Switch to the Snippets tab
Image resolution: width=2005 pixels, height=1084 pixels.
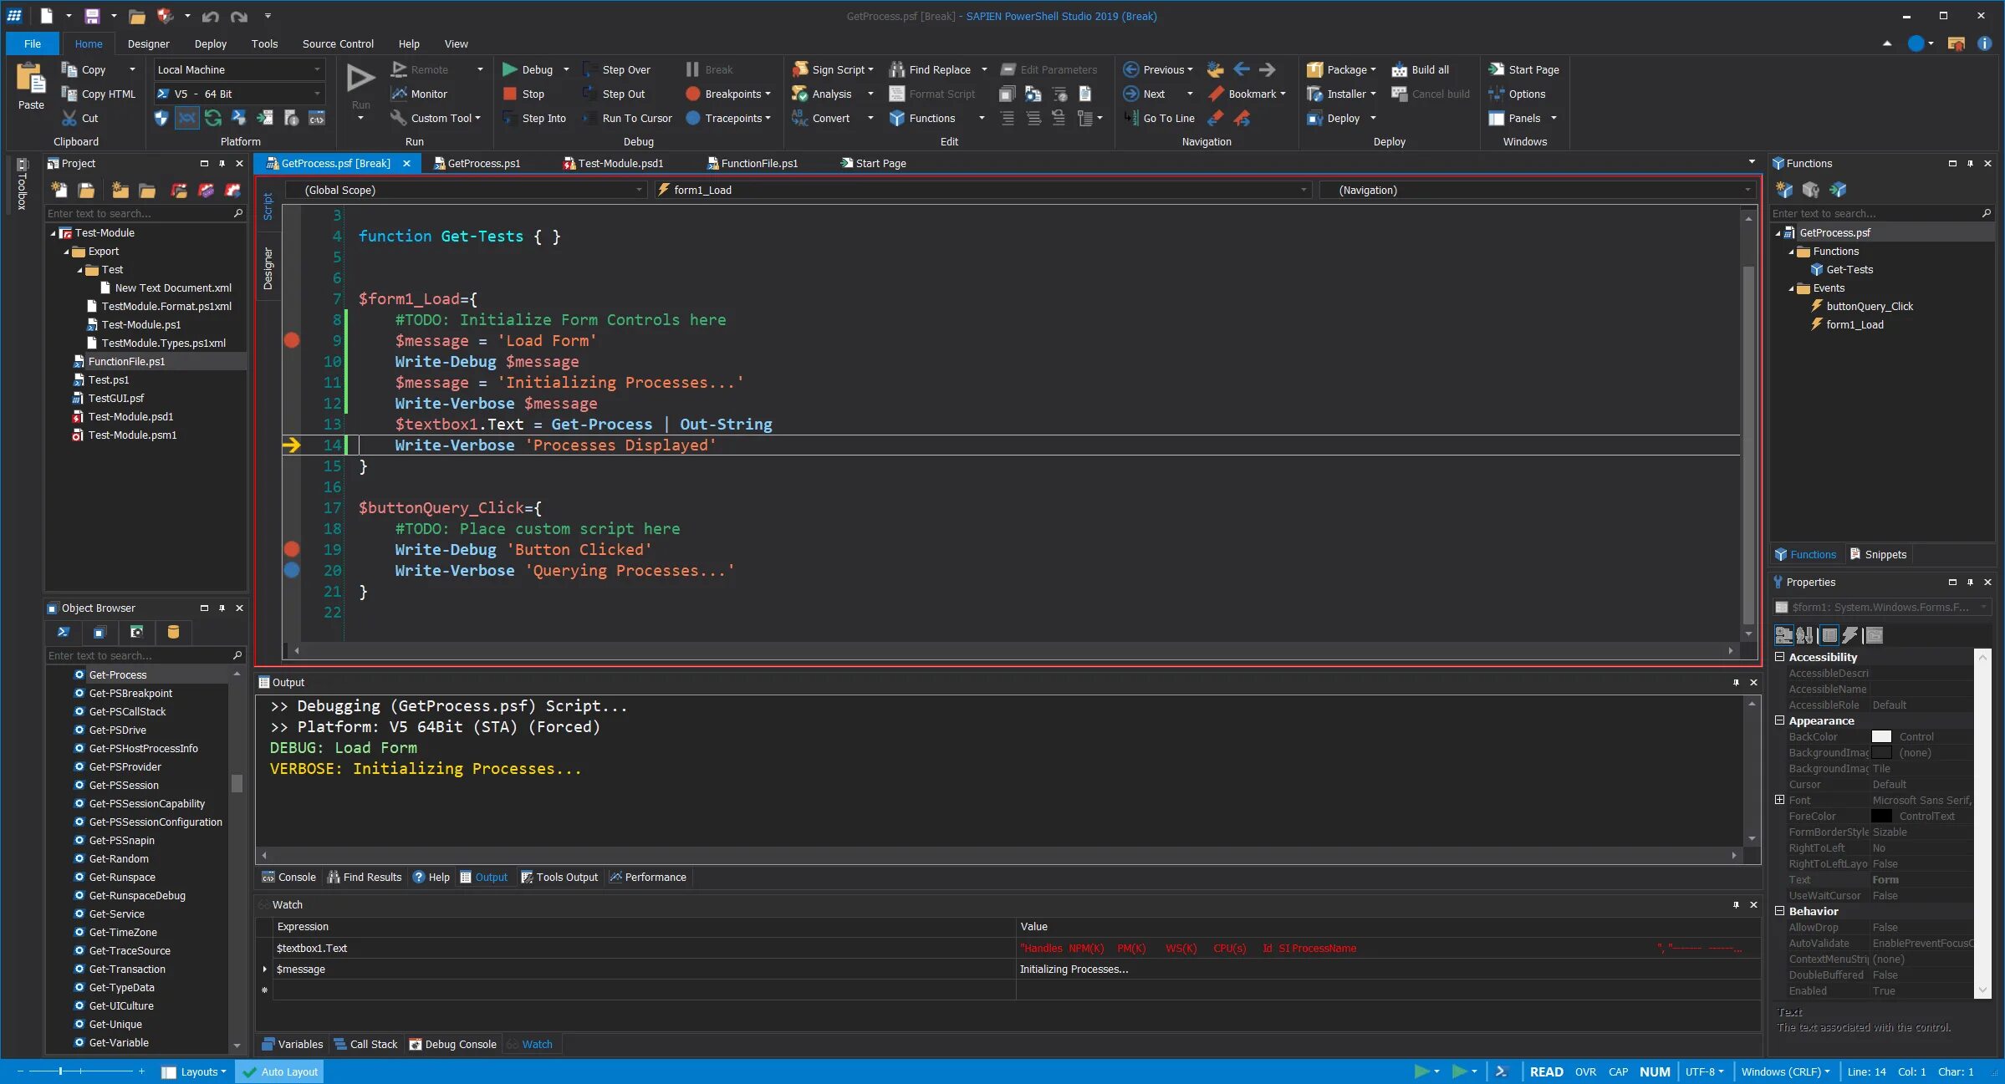[x=1877, y=555]
